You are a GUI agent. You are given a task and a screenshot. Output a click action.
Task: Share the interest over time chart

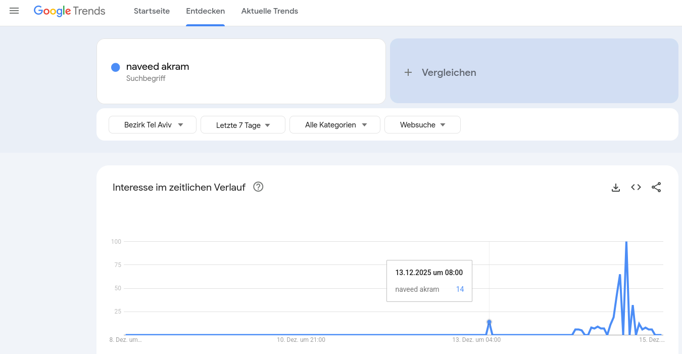656,188
